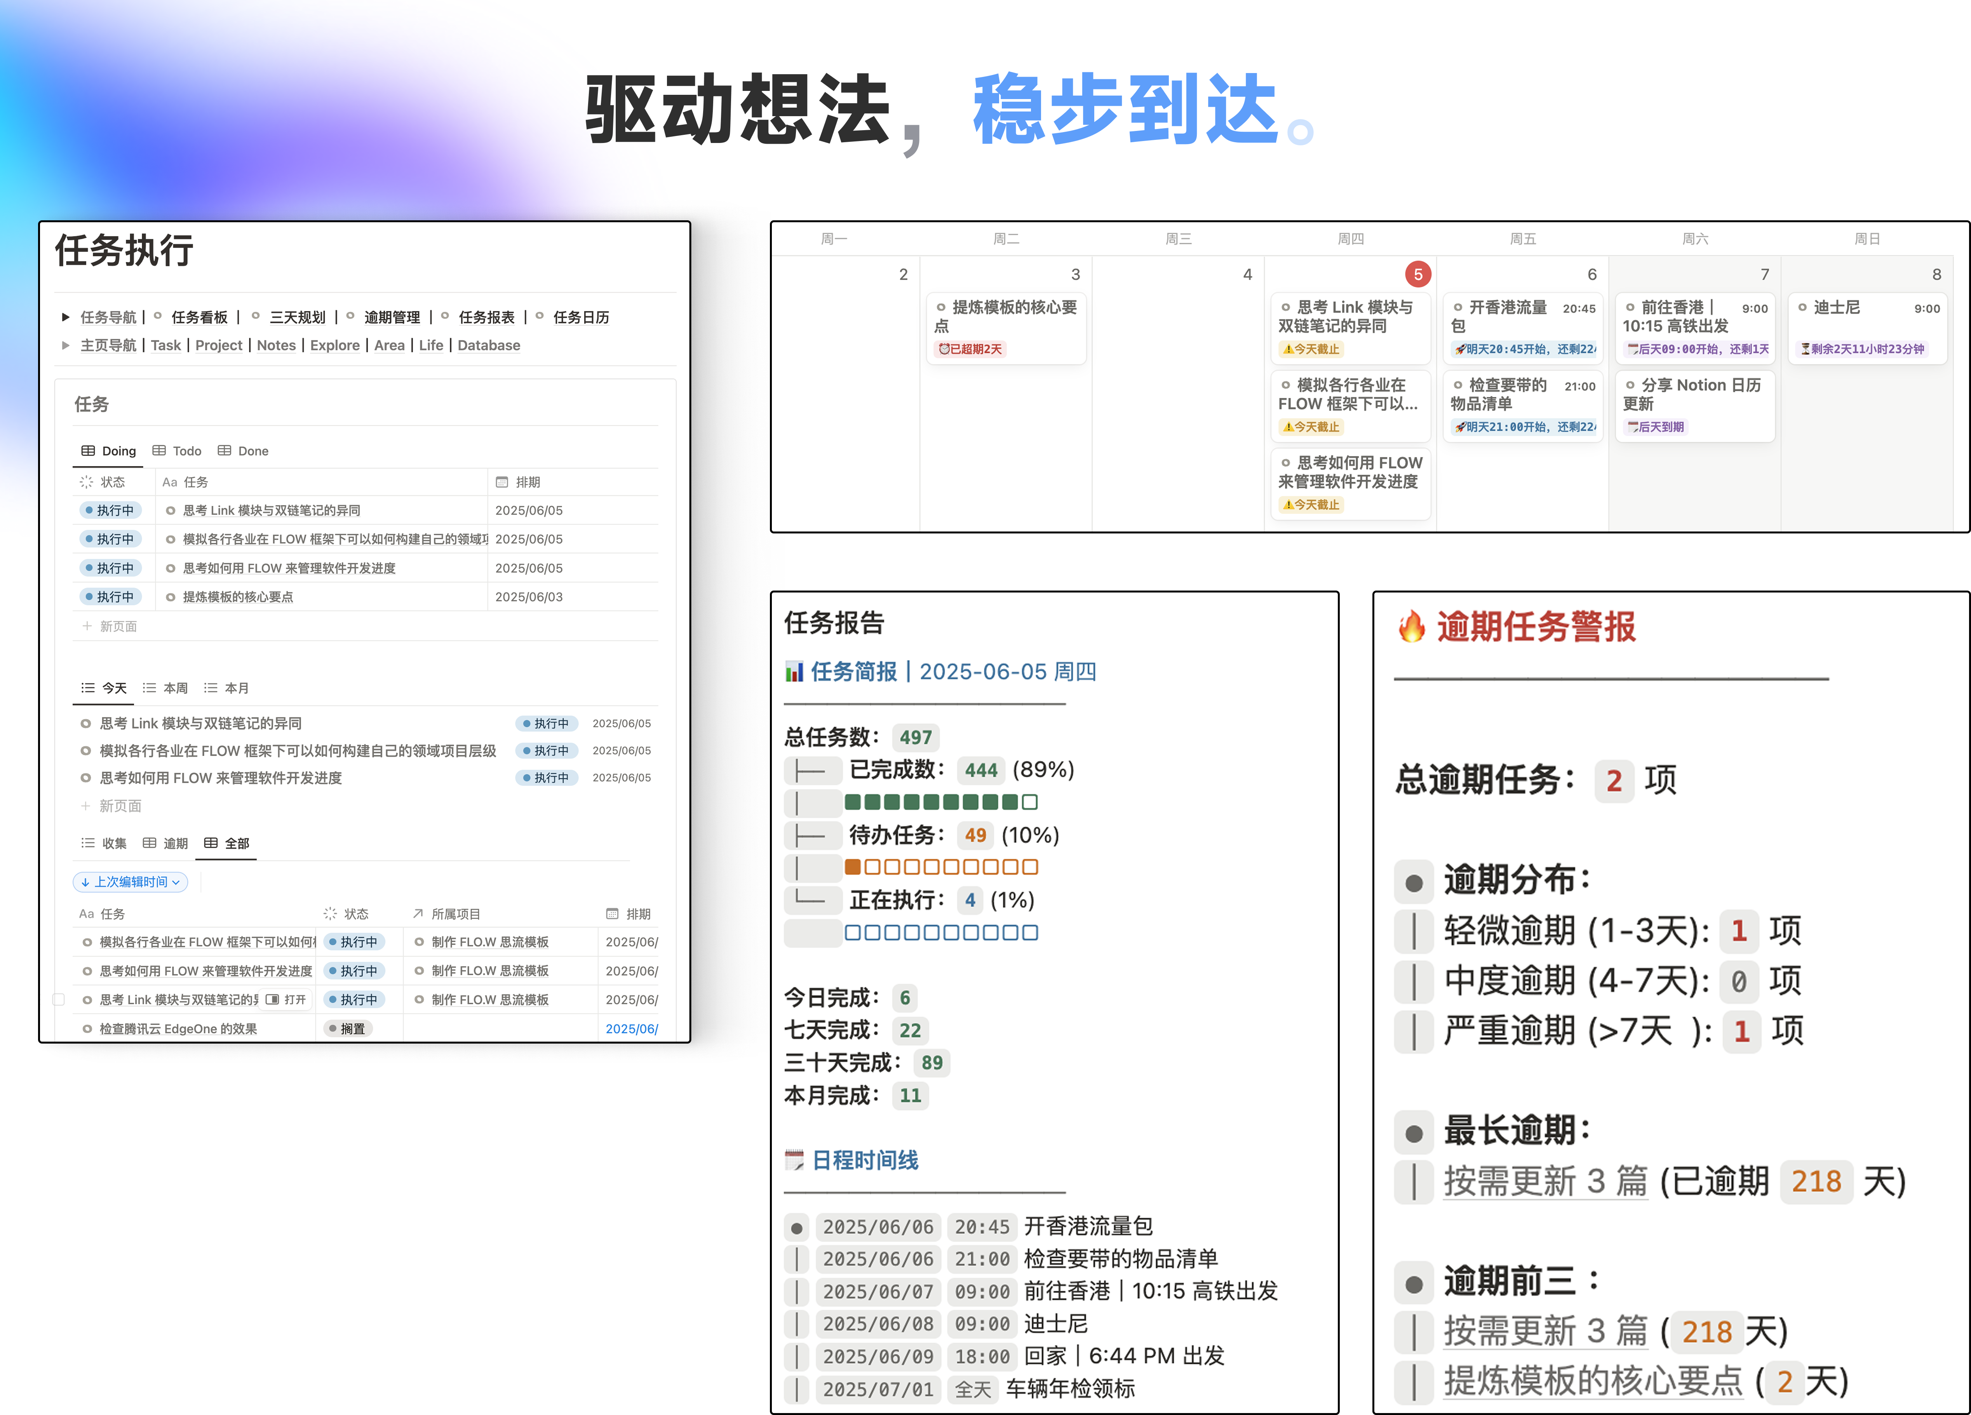Open calendar card 分享 Notion 日历更新
This screenshot has width=1971, height=1415.
point(1695,407)
